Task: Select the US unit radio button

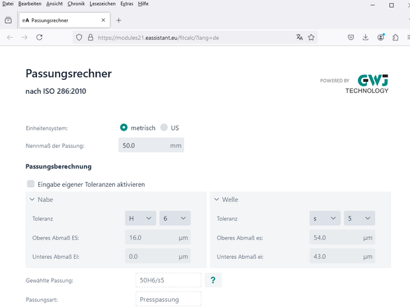Action: click(163, 127)
